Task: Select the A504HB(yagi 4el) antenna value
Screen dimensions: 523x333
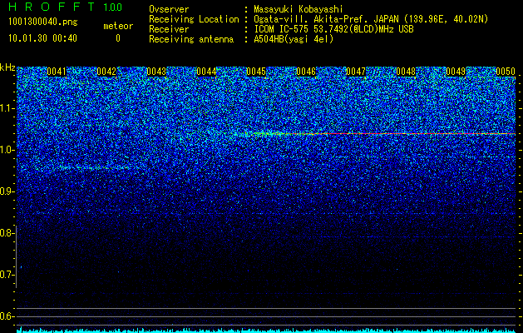Action: pyautogui.click(x=294, y=39)
